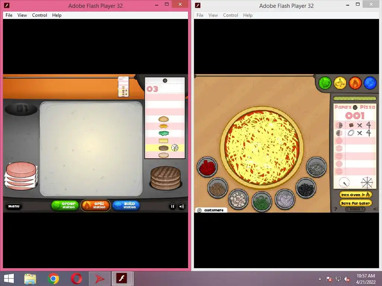Open the customers tab
Viewport: 382px width, 286px height.
click(x=211, y=210)
